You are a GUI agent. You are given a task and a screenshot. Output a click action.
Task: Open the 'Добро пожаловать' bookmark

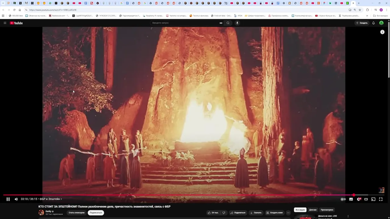coord(255,16)
